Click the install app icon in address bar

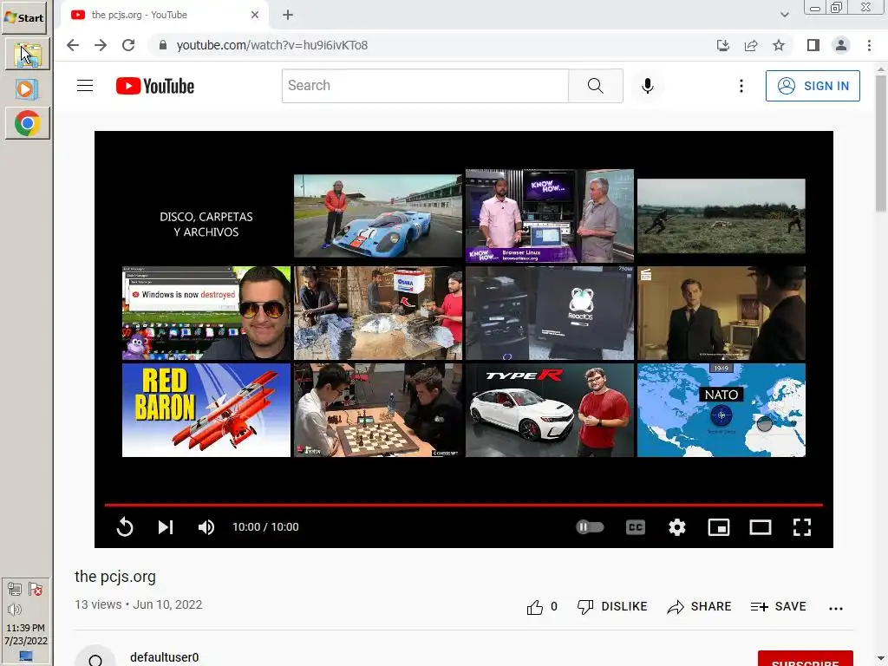[x=722, y=45]
